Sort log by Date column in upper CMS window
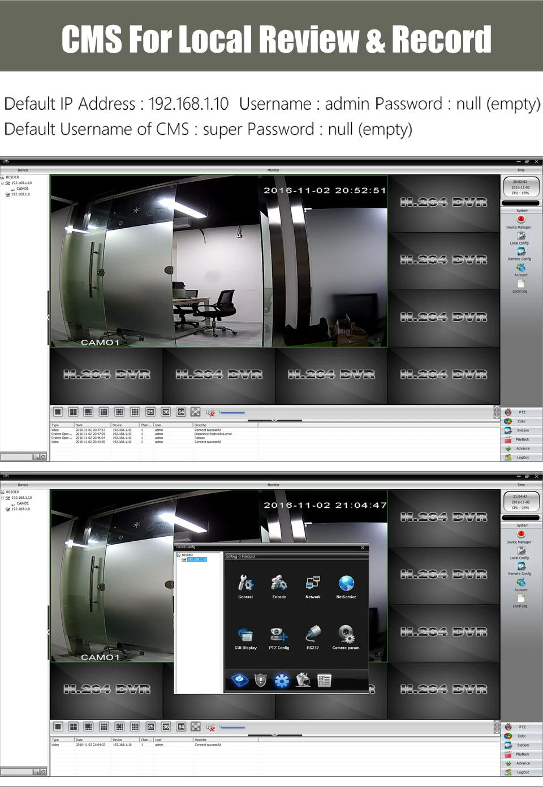543x787 pixels. tap(93, 425)
